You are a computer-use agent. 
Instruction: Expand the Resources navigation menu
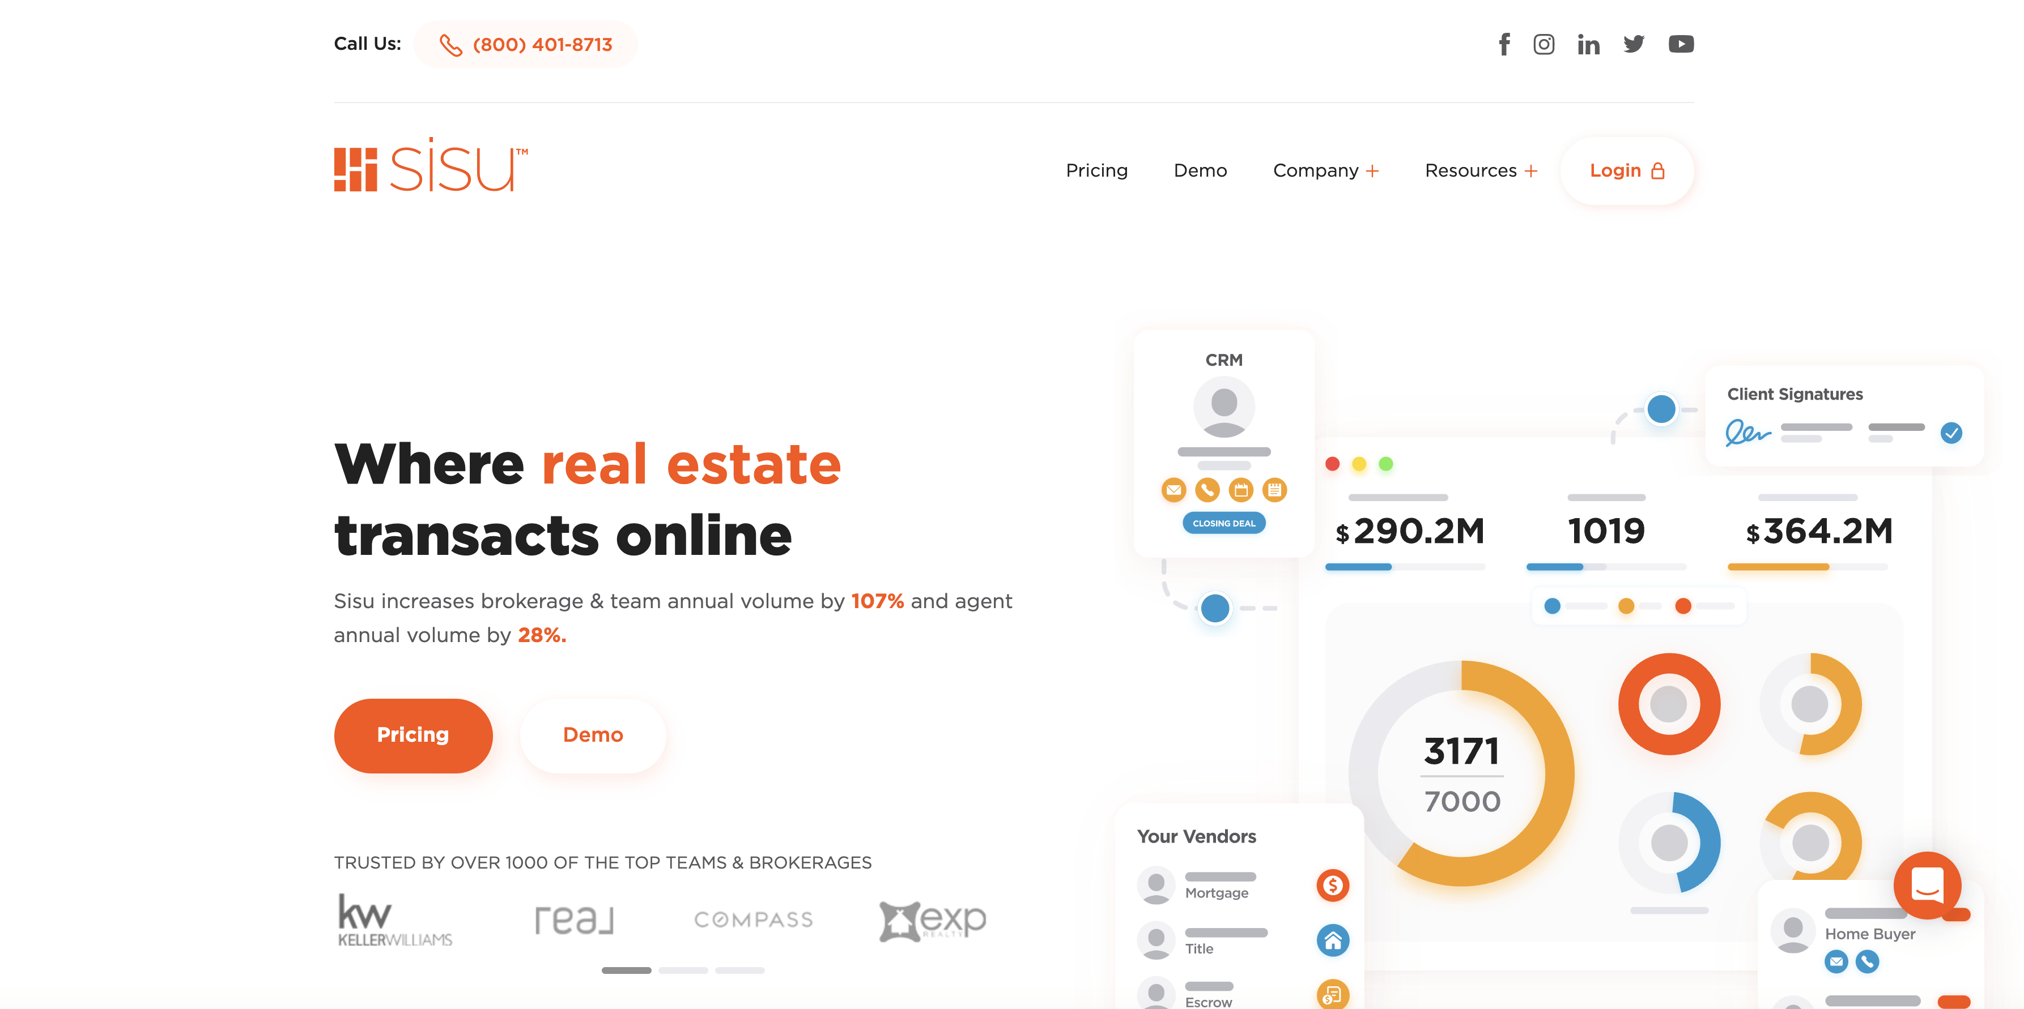click(x=1481, y=172)
